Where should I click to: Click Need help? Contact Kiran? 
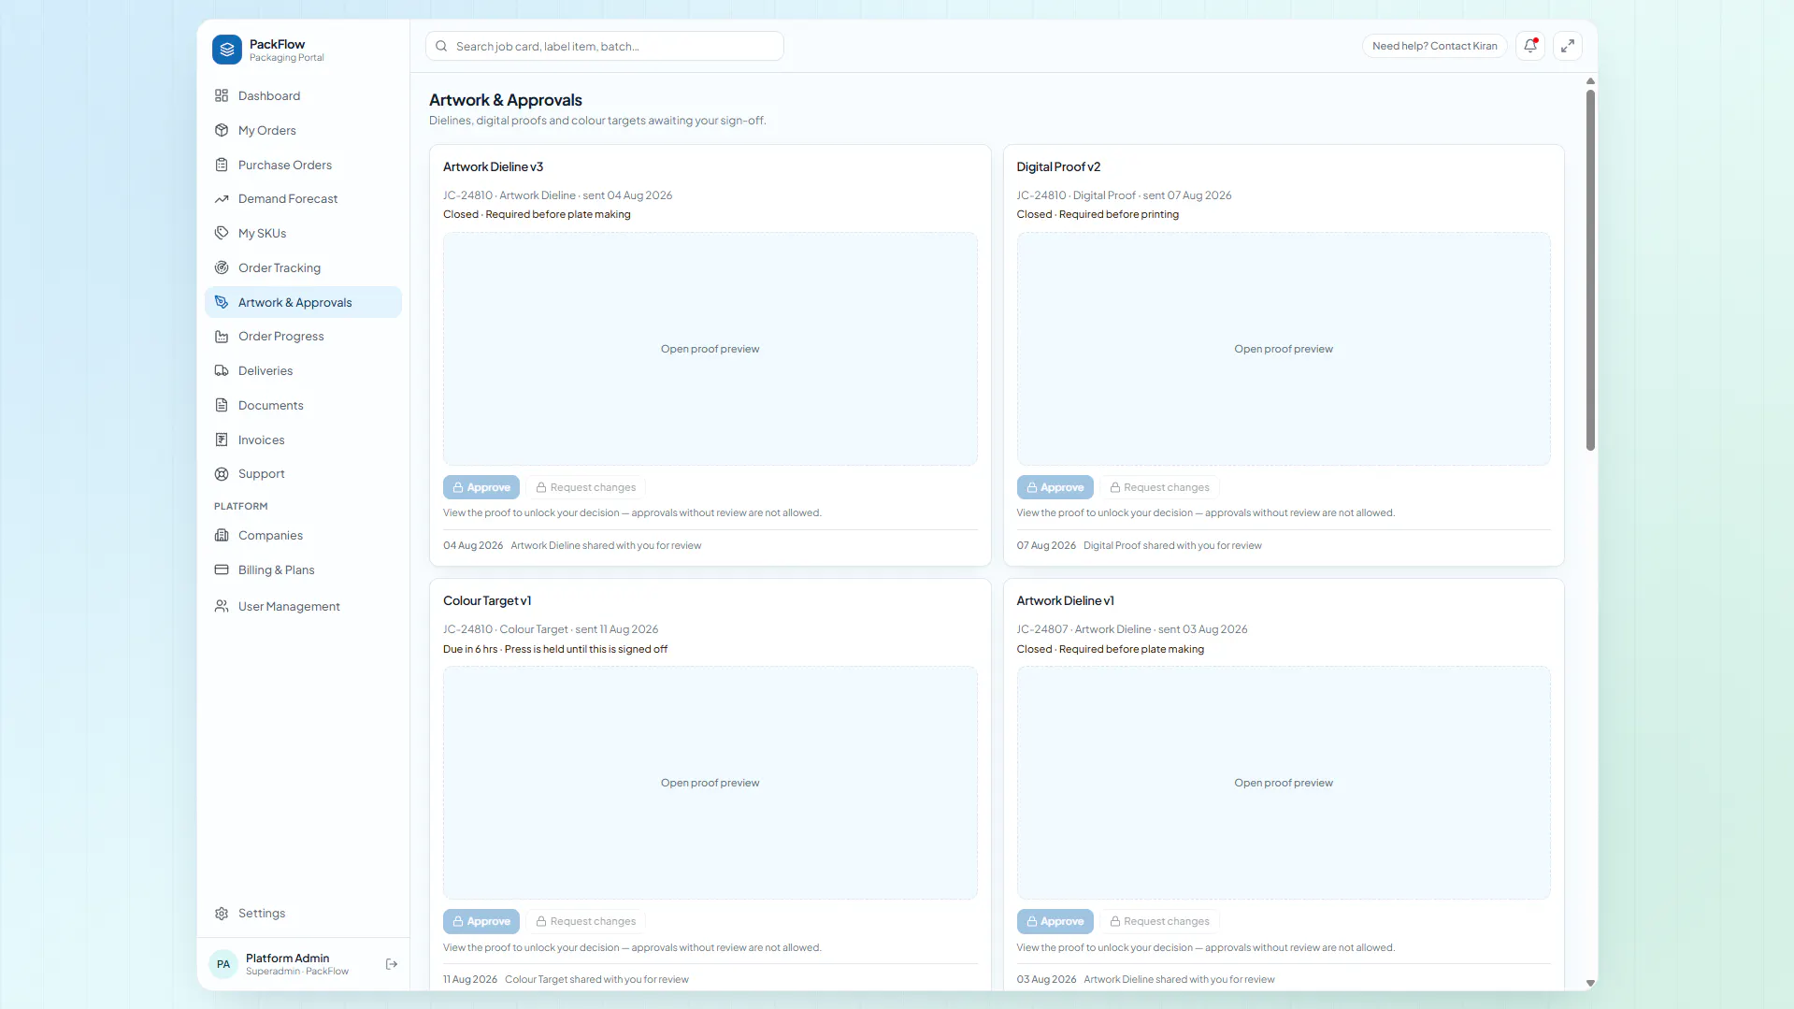click(1434, 46)
